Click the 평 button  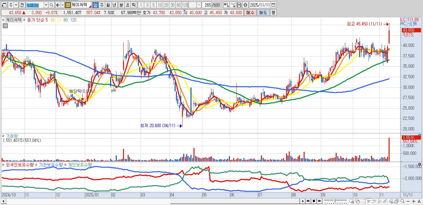click(273, 13)
